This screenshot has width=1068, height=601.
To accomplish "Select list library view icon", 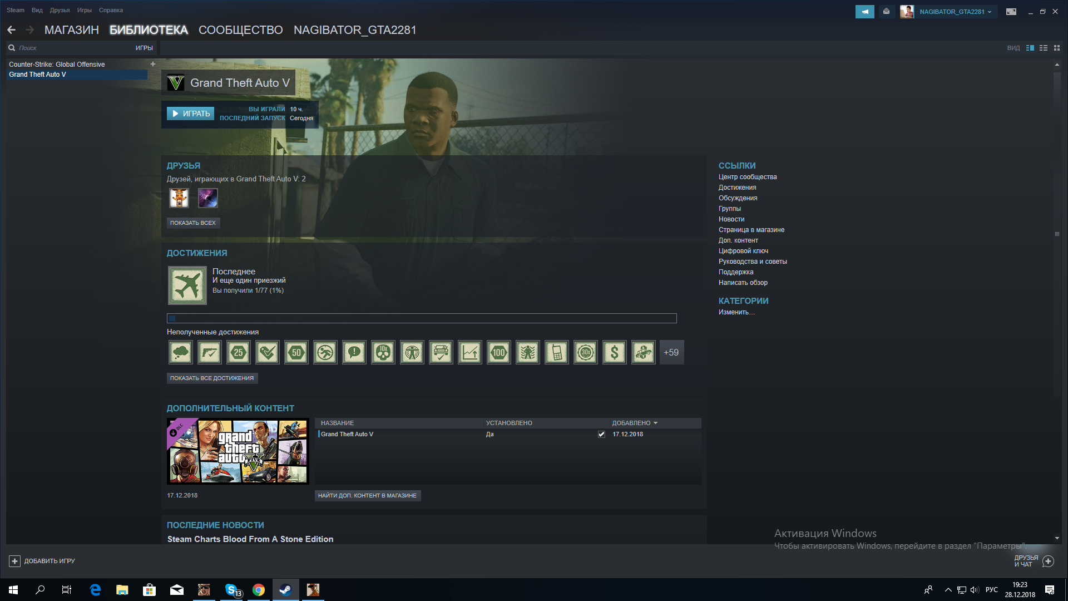I will (x=1044, y=48).
